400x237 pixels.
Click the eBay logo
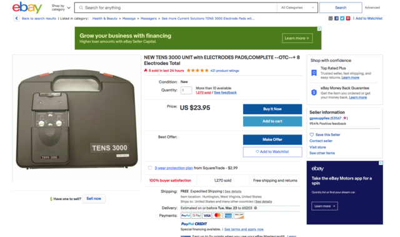tap(27, 8)
